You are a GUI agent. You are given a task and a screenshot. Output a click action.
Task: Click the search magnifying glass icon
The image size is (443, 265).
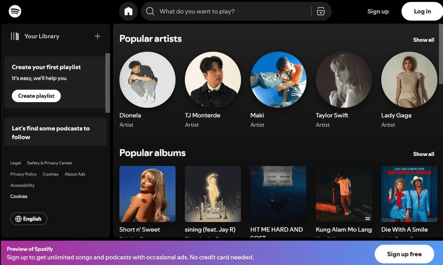pos(150,11)
